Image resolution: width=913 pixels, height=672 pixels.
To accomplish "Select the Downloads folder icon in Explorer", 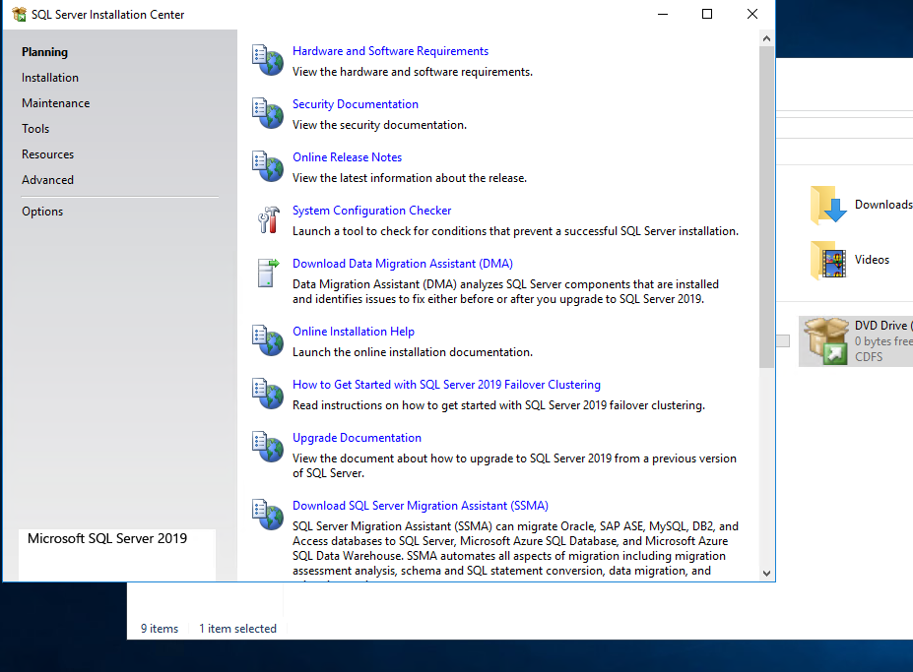I will (x=828, y=205).
